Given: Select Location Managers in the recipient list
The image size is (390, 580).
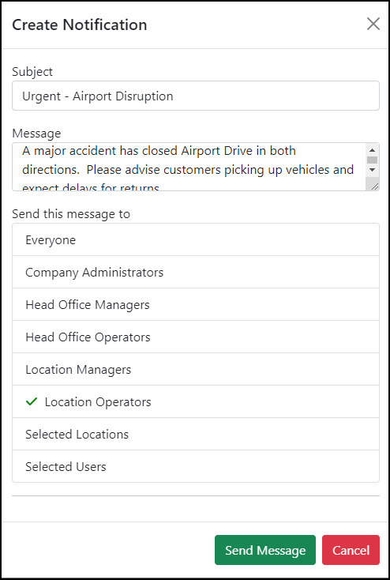Looking at the screenshot, I should pos(196,370).
